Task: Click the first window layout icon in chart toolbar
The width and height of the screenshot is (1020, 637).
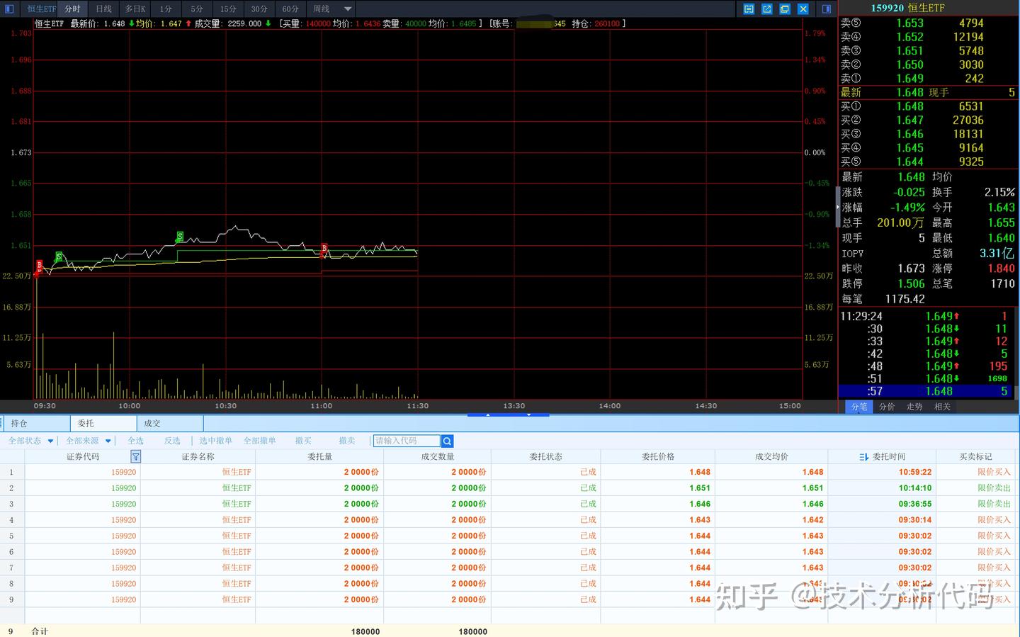Action: pyautogui.click(x=749, y=9)
